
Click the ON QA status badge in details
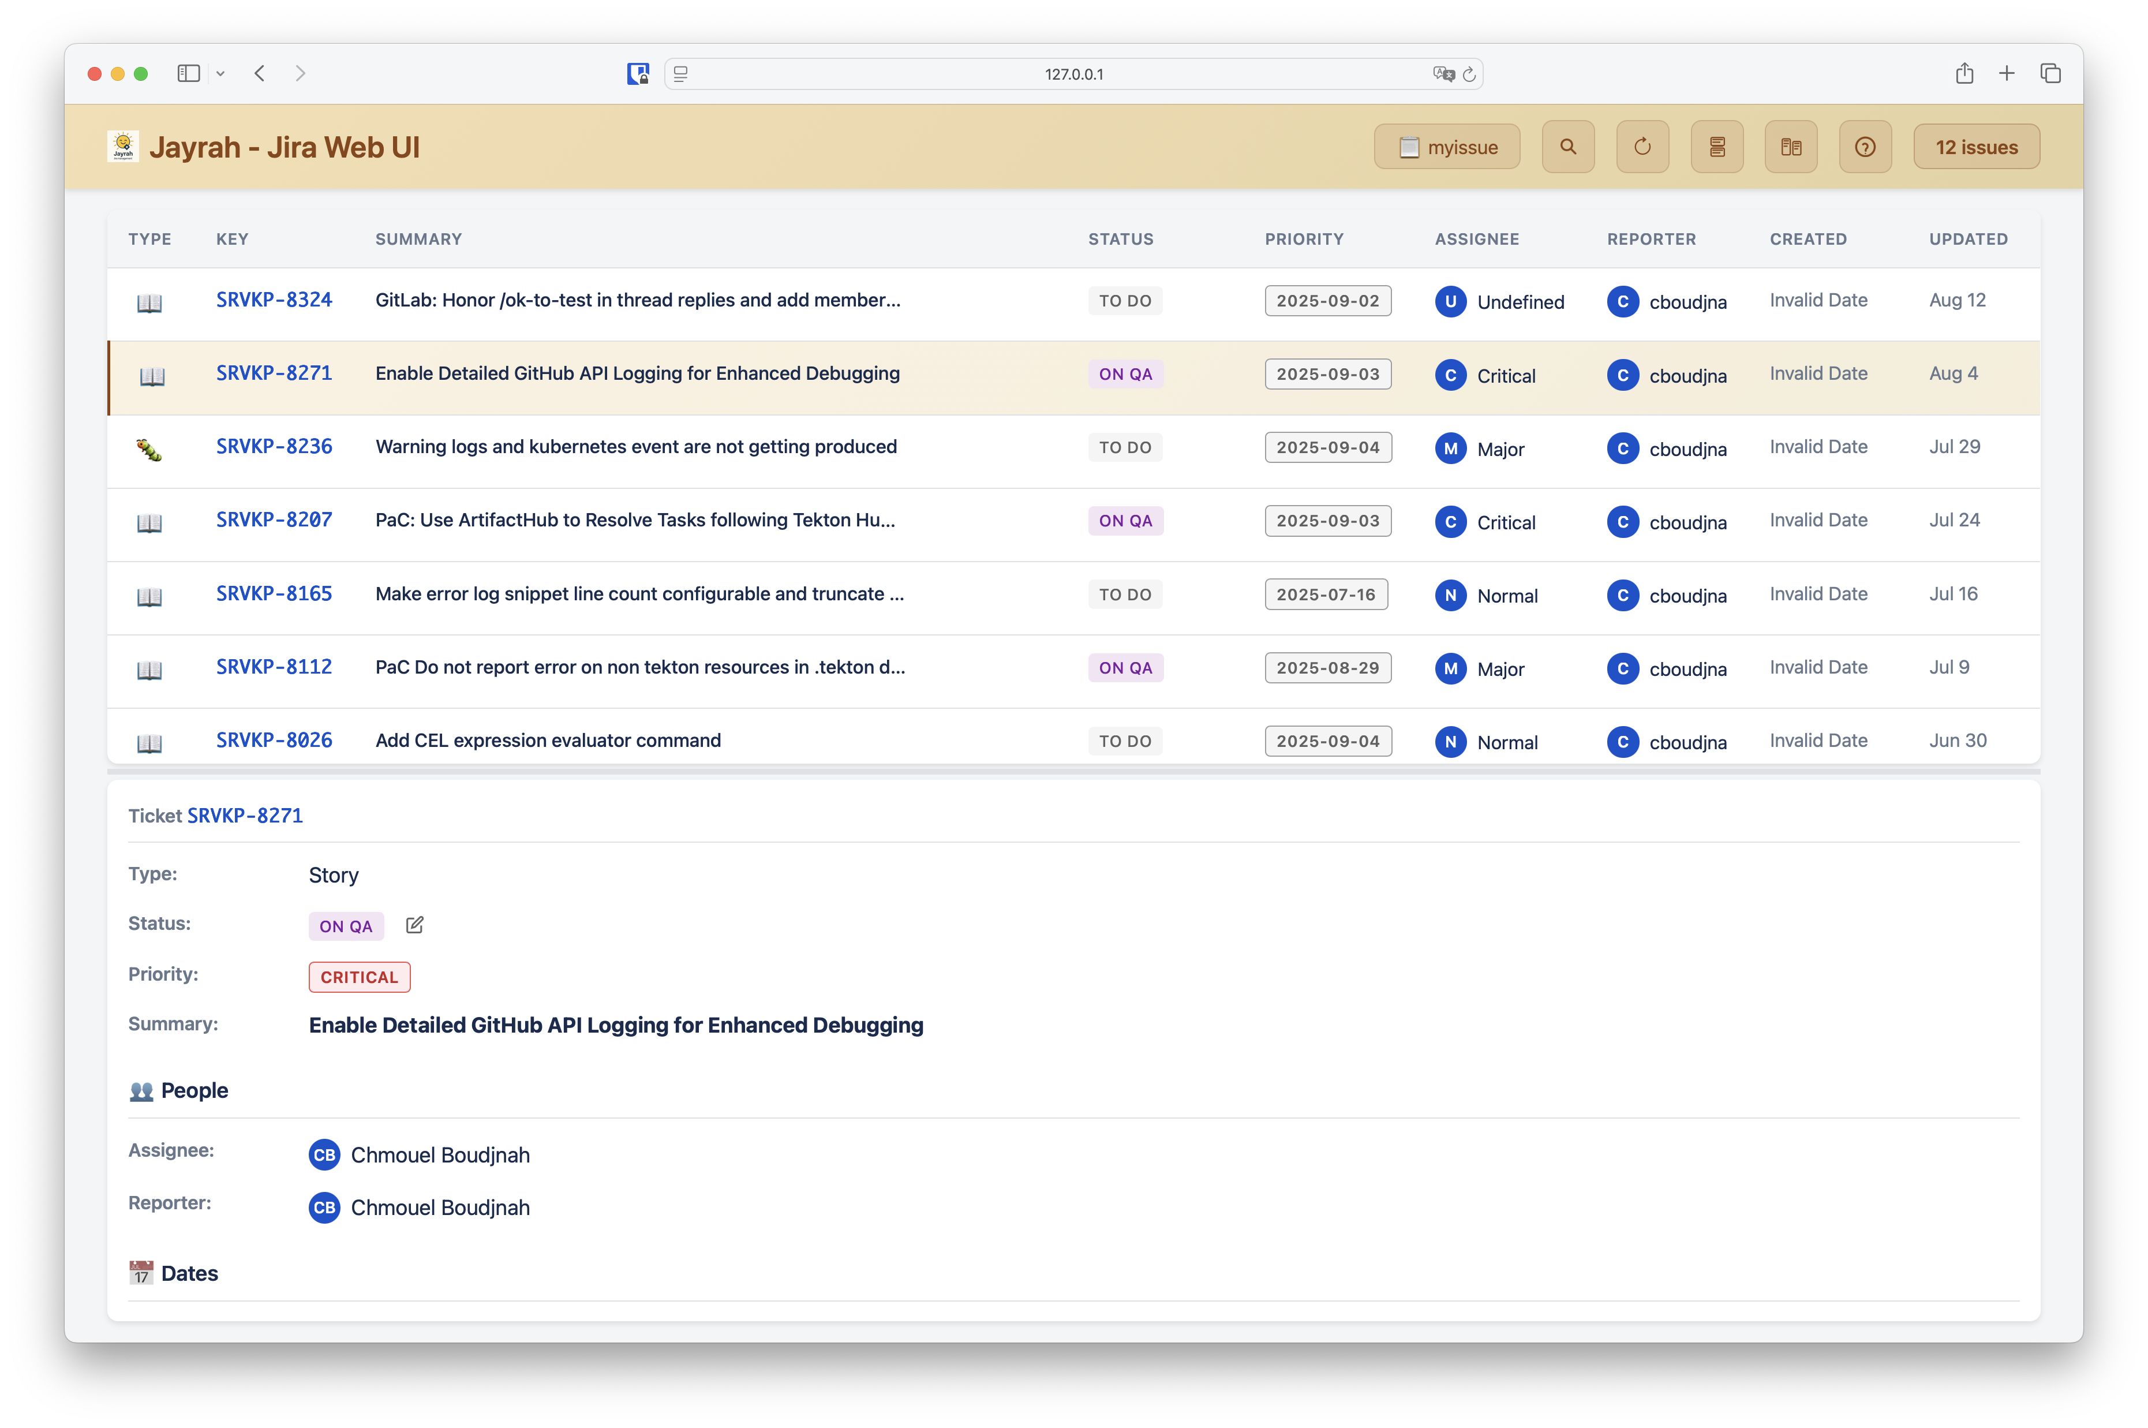346,926
